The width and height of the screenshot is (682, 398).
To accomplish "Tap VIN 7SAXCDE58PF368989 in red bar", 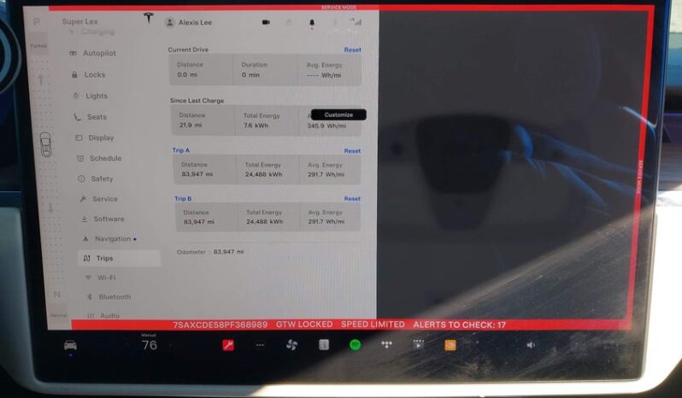I will pos(220,325).
